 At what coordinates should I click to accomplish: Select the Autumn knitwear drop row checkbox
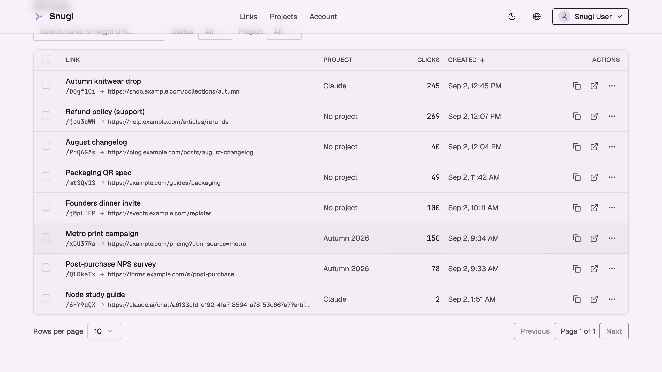click(x=46, y=85)
